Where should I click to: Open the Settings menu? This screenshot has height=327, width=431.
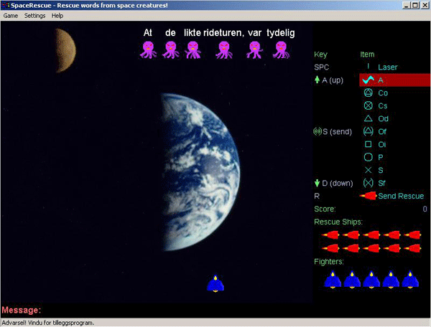[x=34, y=15]
